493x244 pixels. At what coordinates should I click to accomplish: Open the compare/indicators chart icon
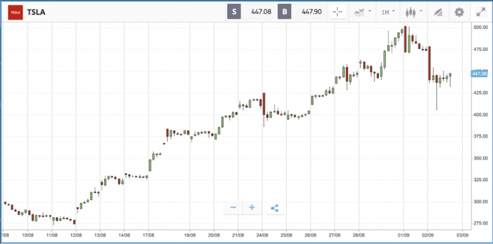pos(359,12)
